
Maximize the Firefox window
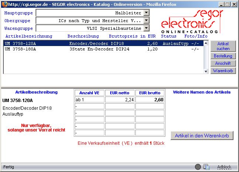click(228, 4)
